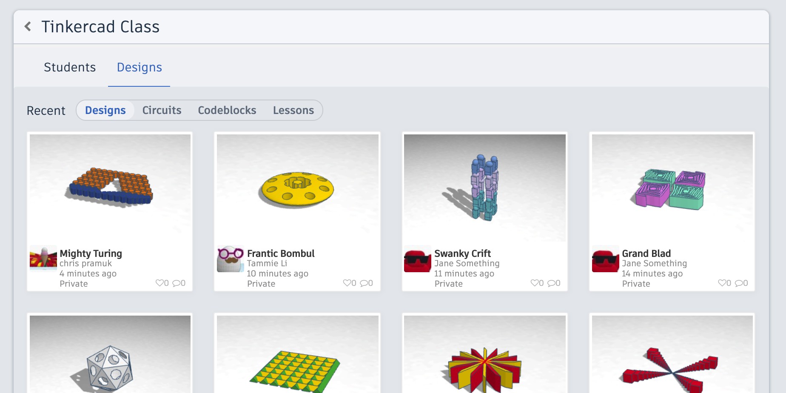Click heart icon on Frantic Bombul card

347,283
